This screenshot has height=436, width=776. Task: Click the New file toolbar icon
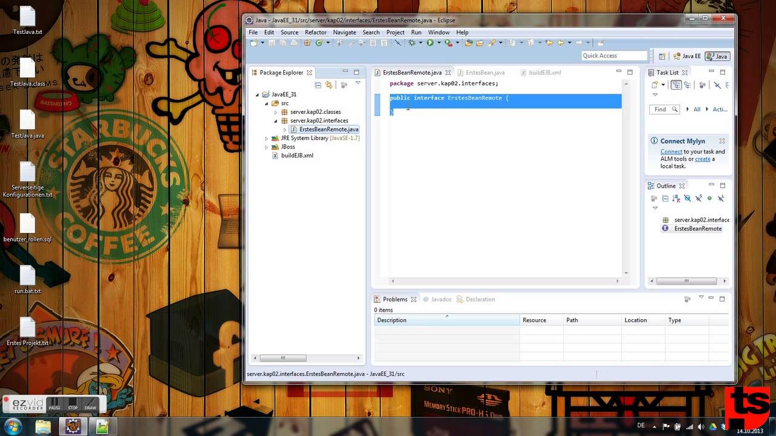253,42
